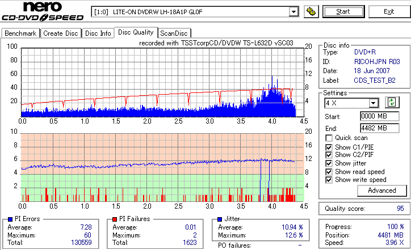The height and width of the screenshot is (250, 411).
Task: Toggle the Show C1/PIE checkbox
Action: 329,147
